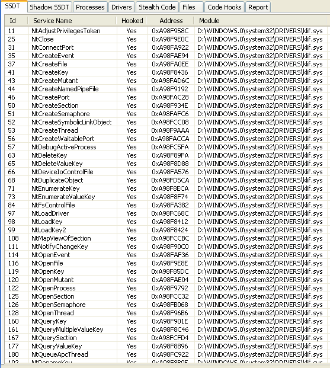This screenshot has width=330, height=368.
Task: Open the Code Hooks tab
Action: tap(225, 7)
